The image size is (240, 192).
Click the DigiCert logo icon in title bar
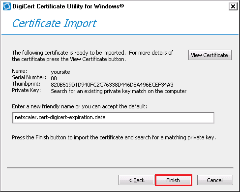click(7, 6)
